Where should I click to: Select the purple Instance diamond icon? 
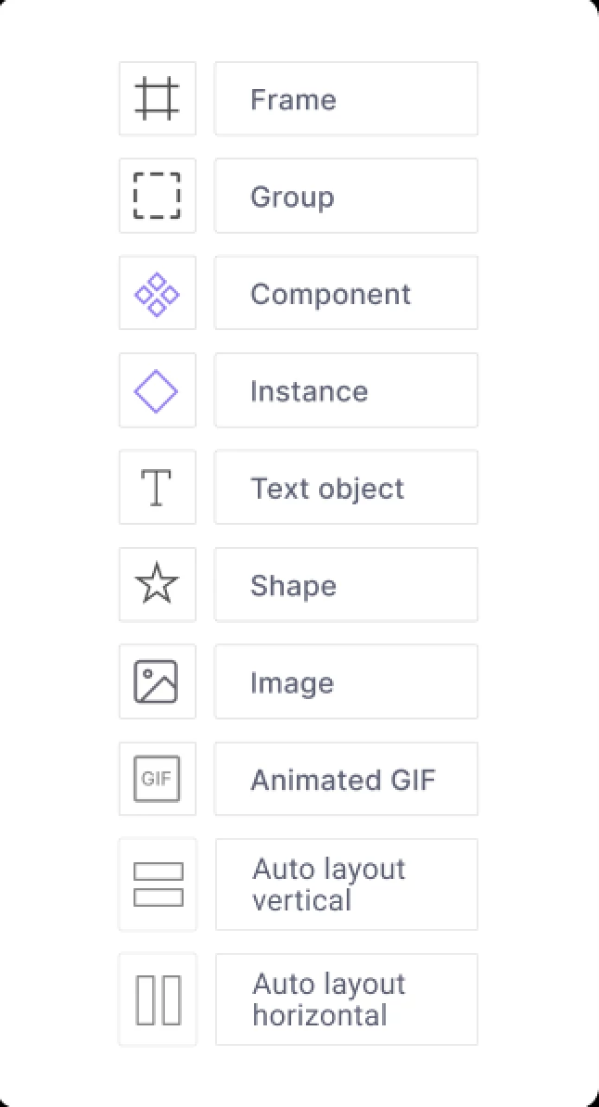point(156,391)
